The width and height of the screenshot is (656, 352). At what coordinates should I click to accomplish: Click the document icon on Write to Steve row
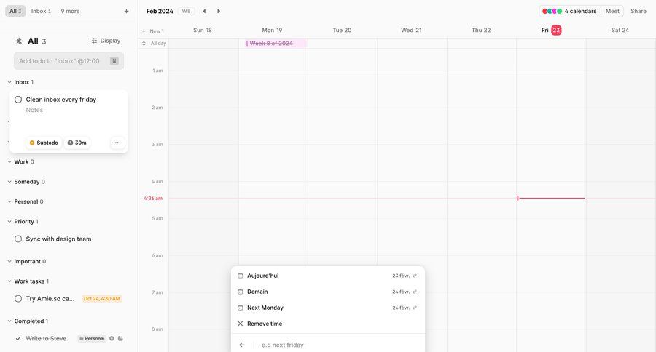120,339
